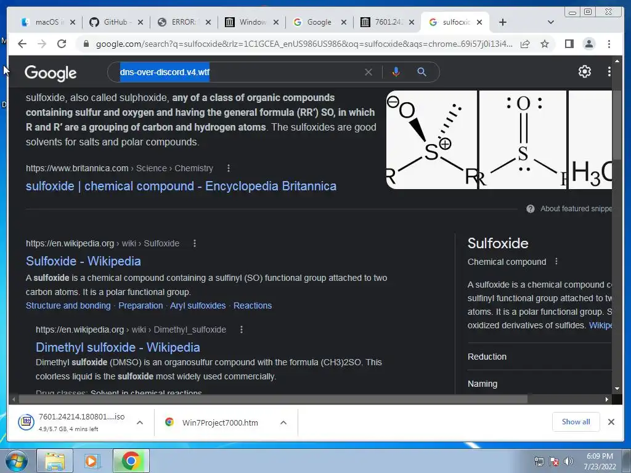Start a voice search with the microphone

pyautogui.click(x=396, y=72)
